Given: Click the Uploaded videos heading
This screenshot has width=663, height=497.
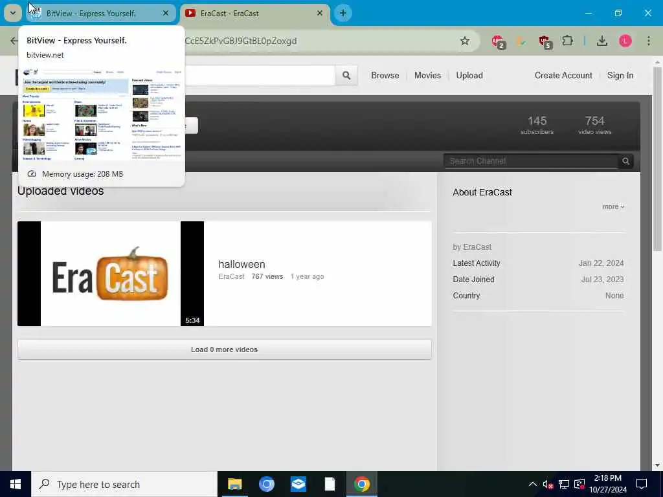Looking at the screenshot, I should tap(60, 191).
